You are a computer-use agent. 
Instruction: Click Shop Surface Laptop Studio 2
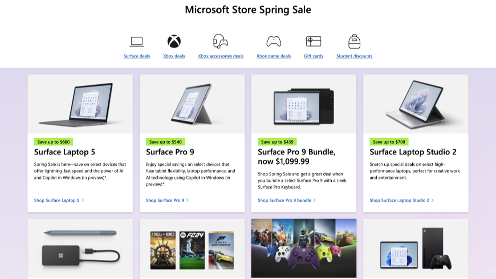point(399,200)
